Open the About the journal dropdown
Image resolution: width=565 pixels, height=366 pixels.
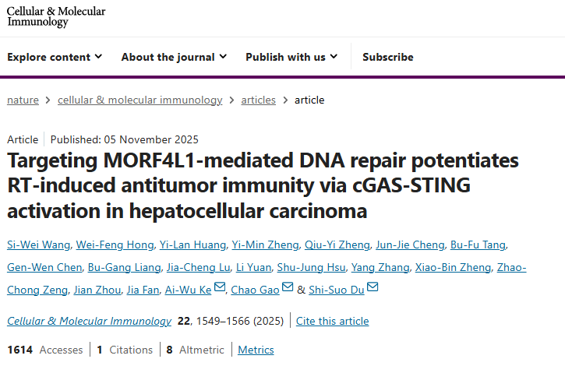(x=174, y=57)
